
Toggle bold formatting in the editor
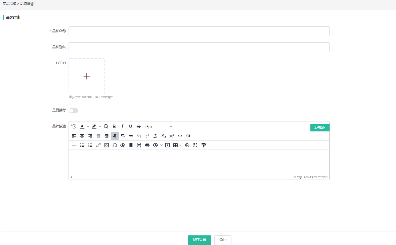tap(114, 127)
